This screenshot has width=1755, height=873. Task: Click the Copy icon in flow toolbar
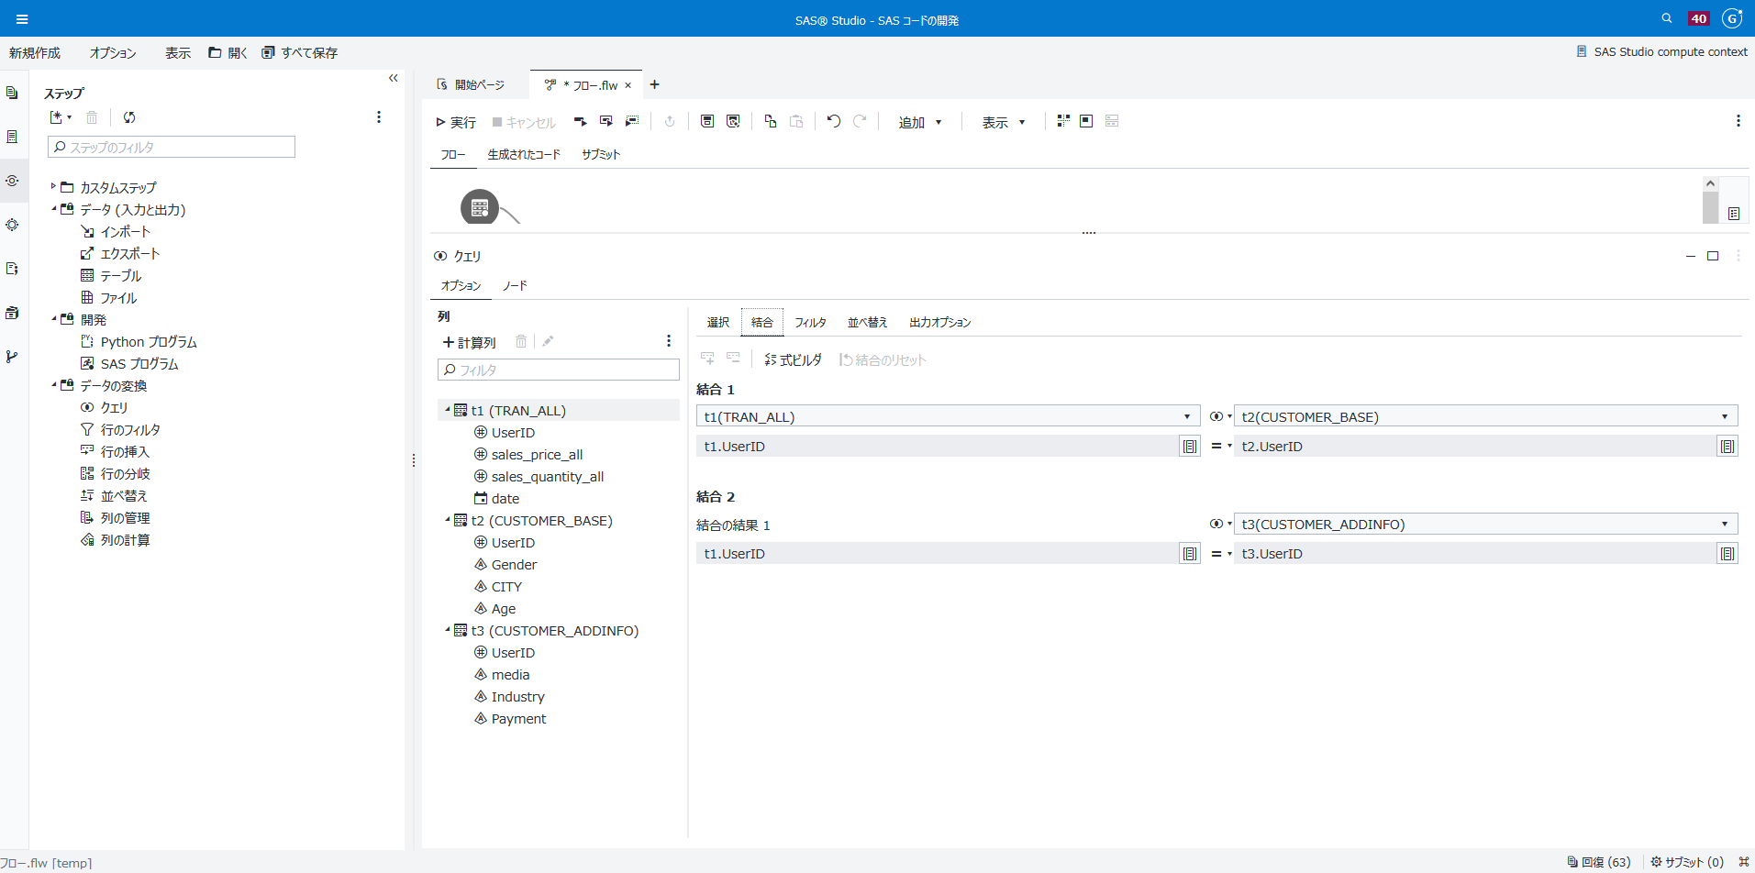[x=771, y=121]
